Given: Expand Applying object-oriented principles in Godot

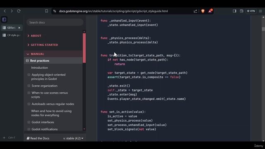Looking at the screenshot, I should (29, 74).
